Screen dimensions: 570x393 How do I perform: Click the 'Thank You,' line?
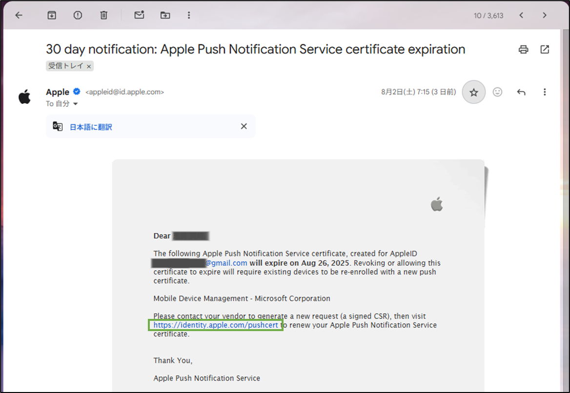pos(173,361)
